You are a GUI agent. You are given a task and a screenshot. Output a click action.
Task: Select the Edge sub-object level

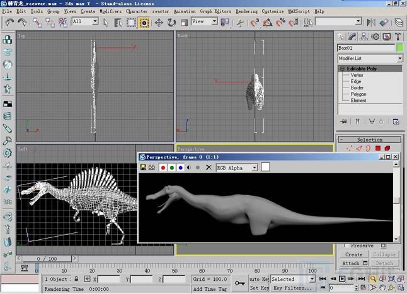[x=356, y=81]
